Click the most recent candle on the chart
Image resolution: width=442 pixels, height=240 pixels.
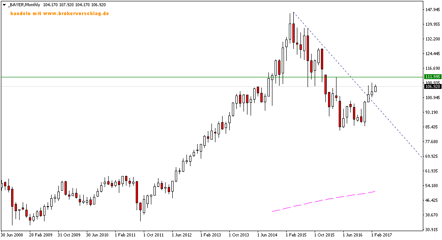(x=375, y=89)
